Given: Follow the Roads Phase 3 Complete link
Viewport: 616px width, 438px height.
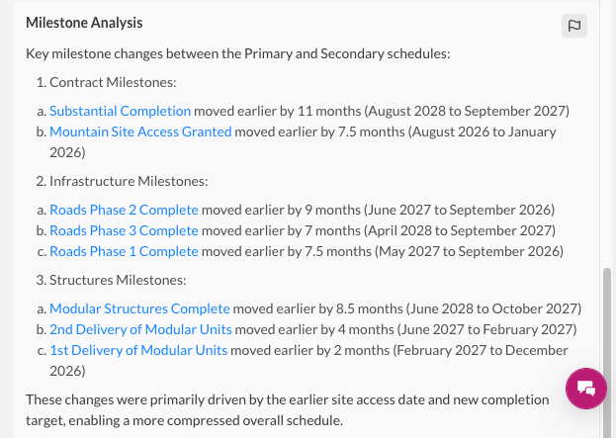Looking at the screenshot, I should click(124, 230).
